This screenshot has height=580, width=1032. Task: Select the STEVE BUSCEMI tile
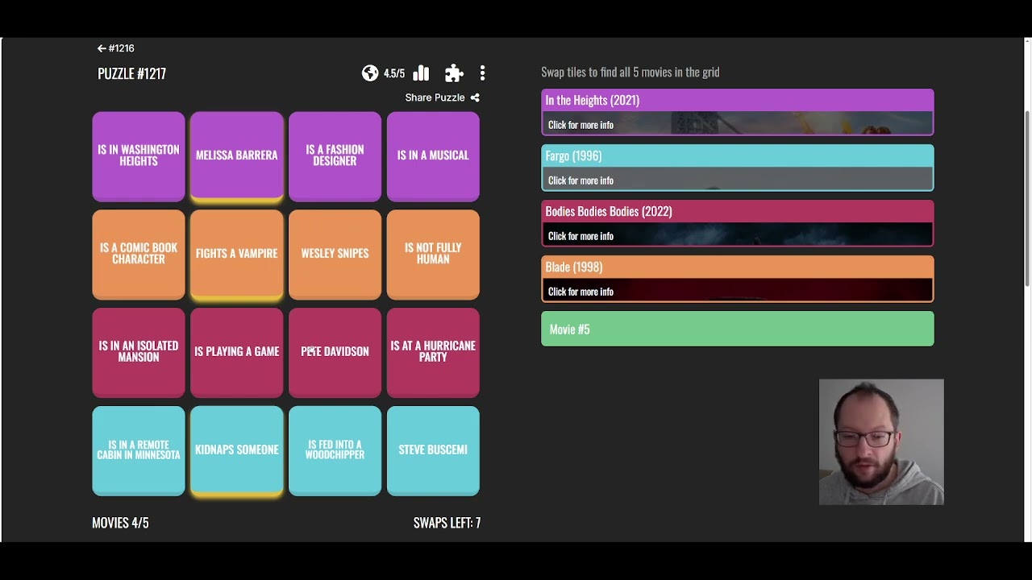433,451
